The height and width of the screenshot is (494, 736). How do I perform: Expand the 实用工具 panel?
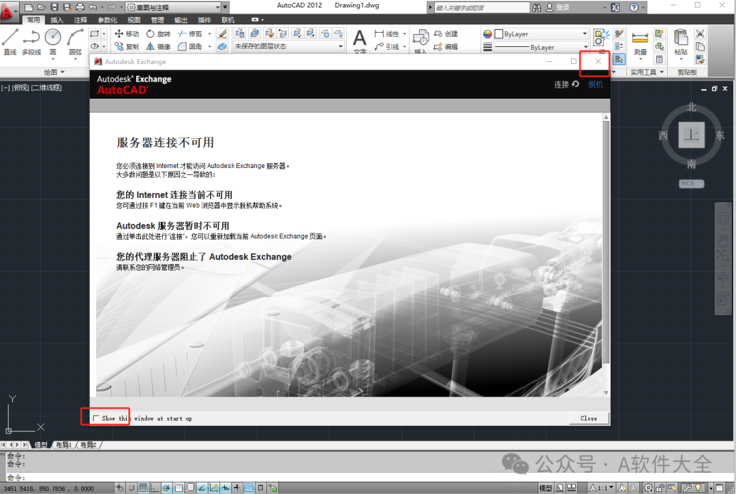click(x=647, y=72)
